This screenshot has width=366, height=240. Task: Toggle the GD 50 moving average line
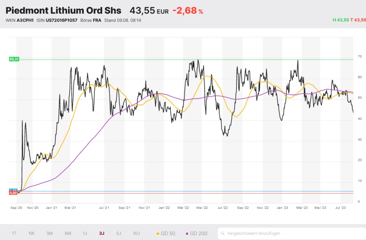pos(166,233)
